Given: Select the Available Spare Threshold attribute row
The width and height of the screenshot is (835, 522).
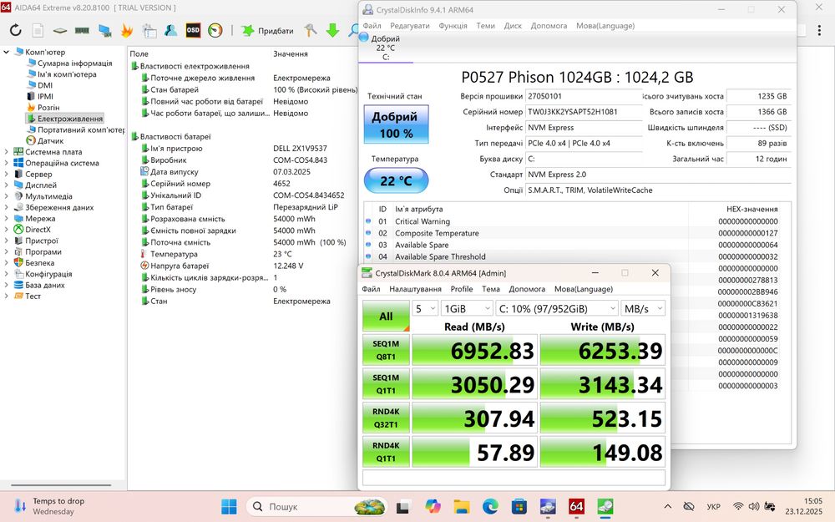Looking at the screenshot, I should click(573, 256).
